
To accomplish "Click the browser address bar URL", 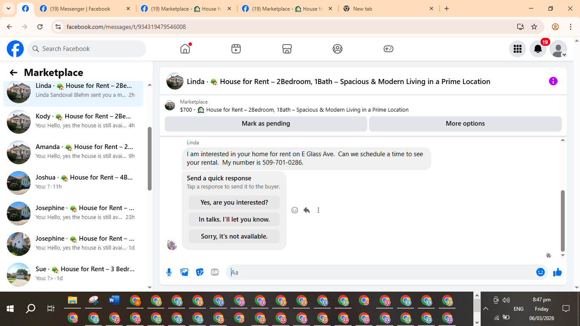I will click(126, 27).
